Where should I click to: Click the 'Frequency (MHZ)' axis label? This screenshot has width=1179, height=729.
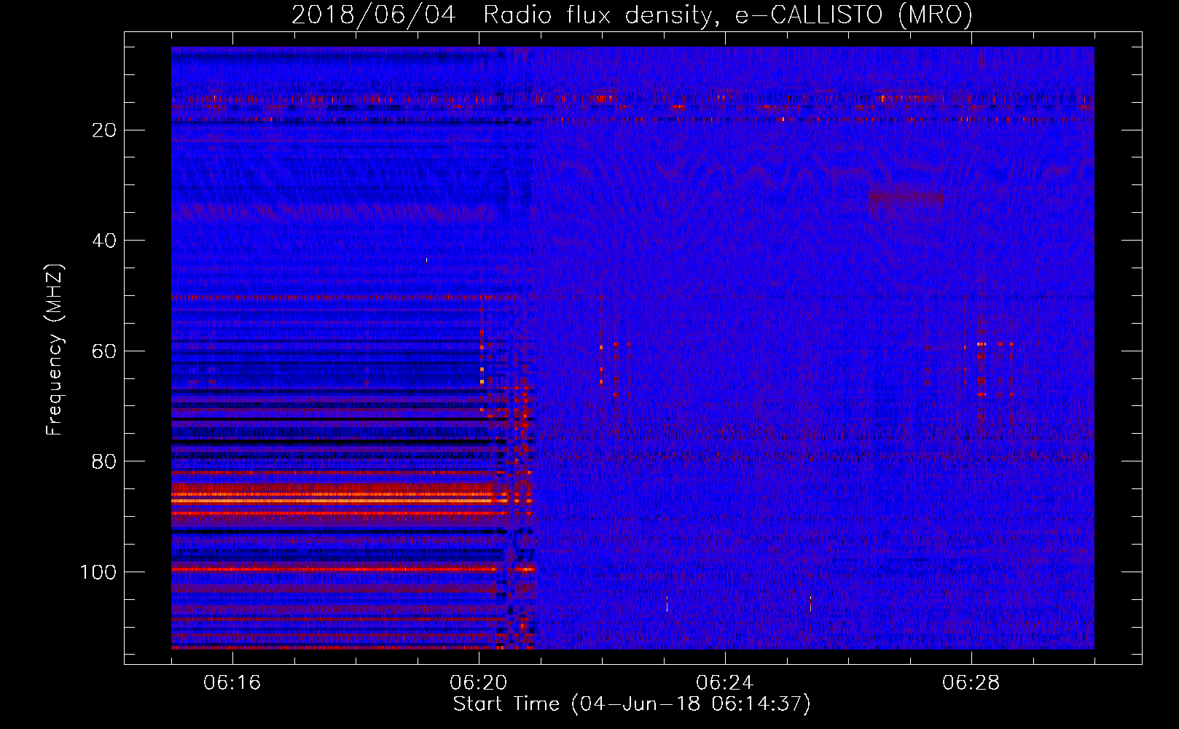pos(55,349)
